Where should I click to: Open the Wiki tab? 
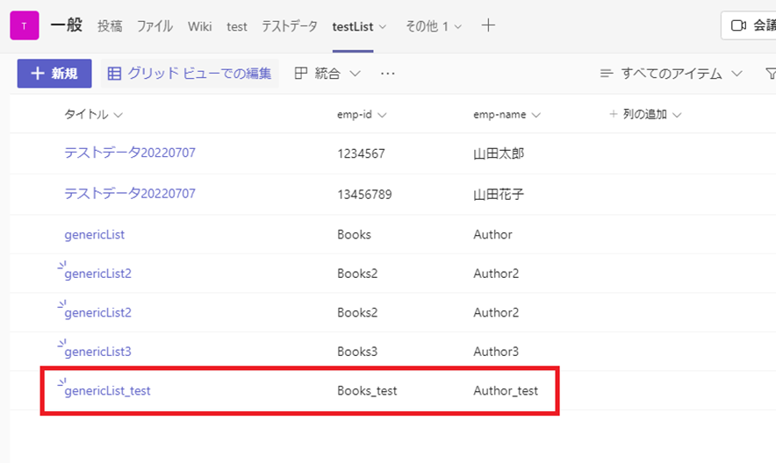(200, 26)
